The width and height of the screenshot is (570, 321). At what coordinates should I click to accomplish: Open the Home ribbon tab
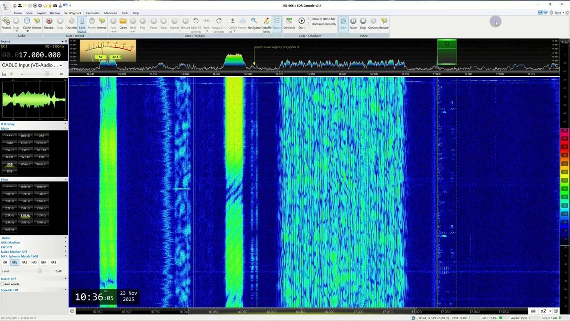(x=18, y=13)
